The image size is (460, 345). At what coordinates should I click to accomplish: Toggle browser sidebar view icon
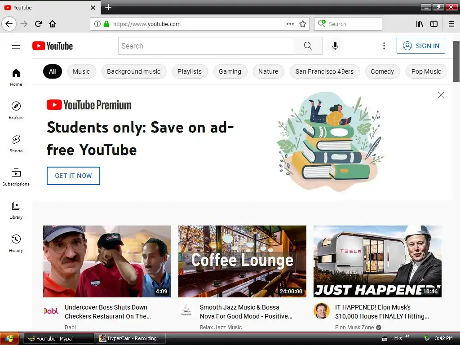pos(434,24)
